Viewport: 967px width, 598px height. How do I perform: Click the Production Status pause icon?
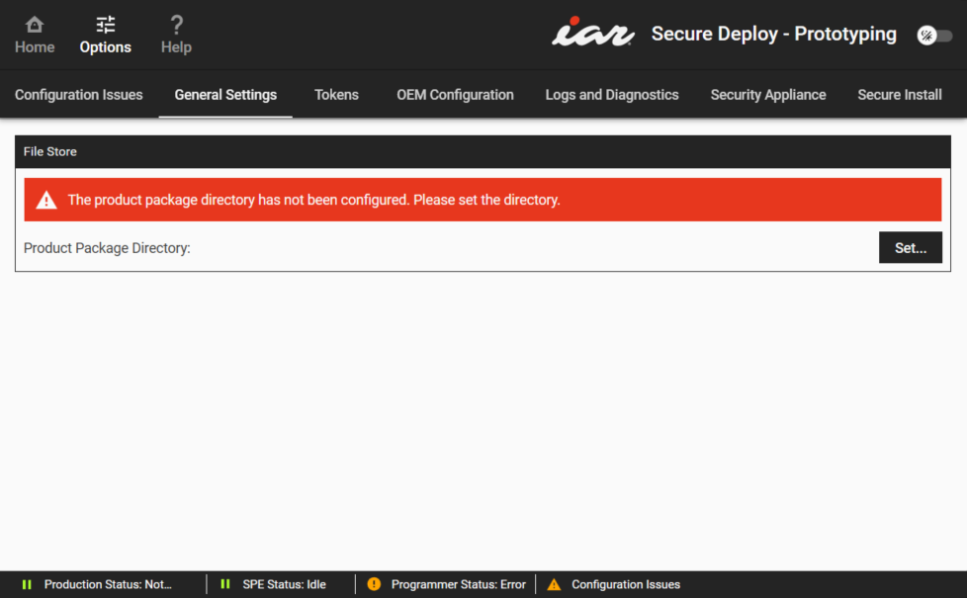27,583
